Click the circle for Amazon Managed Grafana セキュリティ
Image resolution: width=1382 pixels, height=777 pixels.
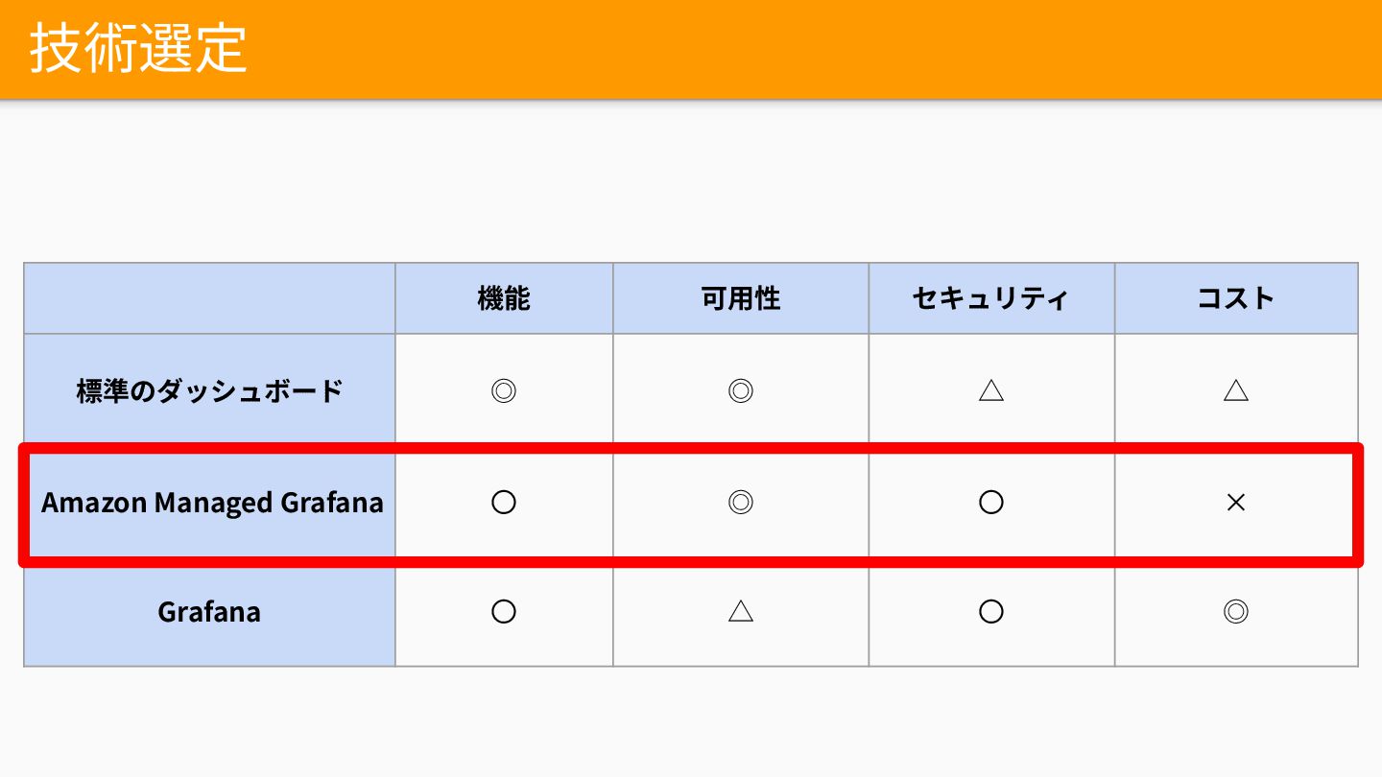(991, 502)
